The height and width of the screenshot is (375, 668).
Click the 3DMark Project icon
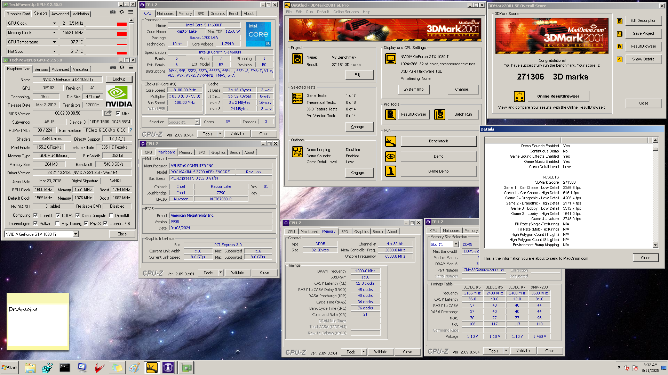297,58
